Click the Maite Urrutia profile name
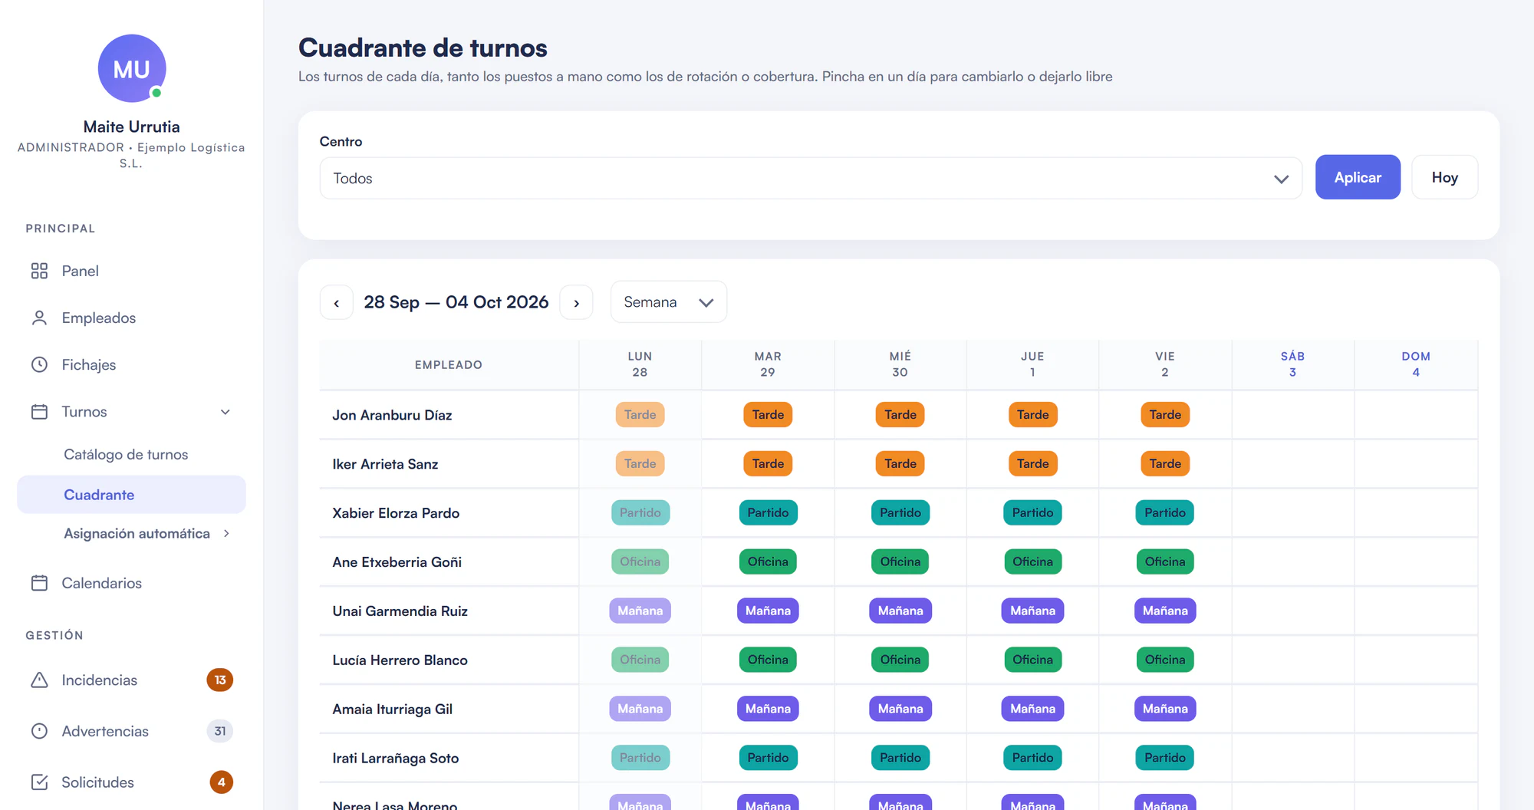Screen dimensions: 1534x810 [132, 127]
